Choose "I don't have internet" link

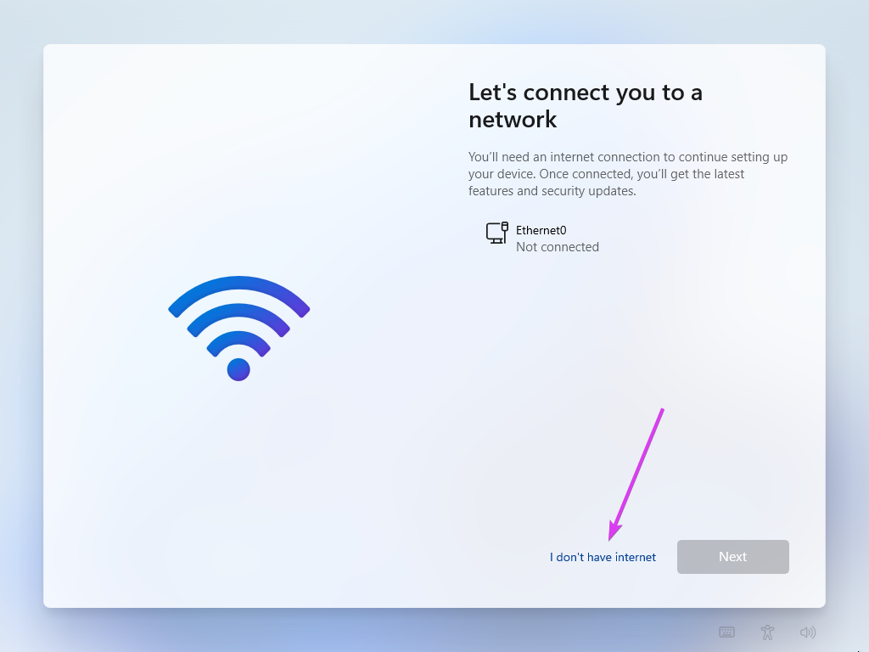(603, 557)
